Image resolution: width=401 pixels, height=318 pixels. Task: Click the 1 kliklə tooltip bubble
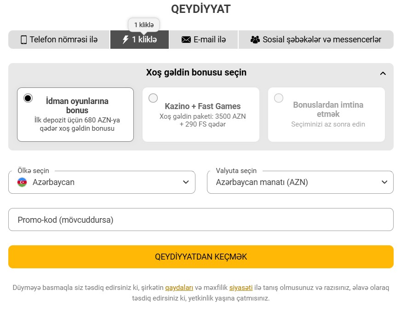point(144,25)
